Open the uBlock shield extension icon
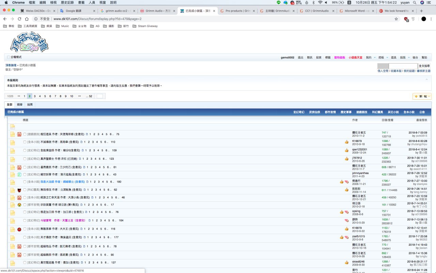This screenshot has height=273, width=436. 406,19
